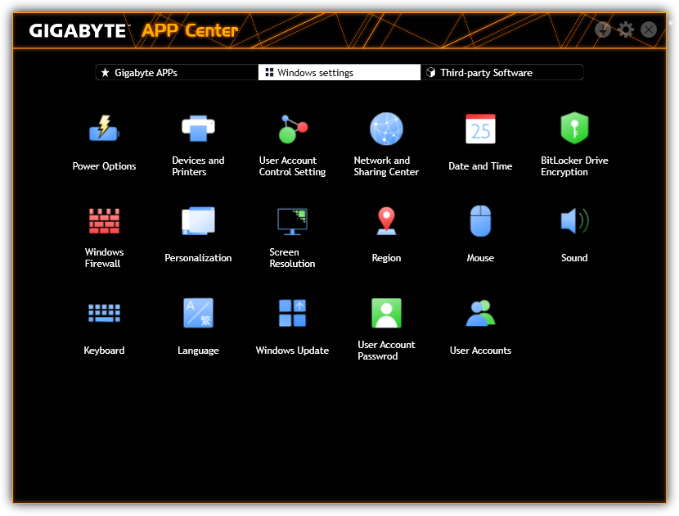Open Network and Sharing Center globe icon
Image resolution: width=679 pixels, height=516 pixels.
coord(386,129)
